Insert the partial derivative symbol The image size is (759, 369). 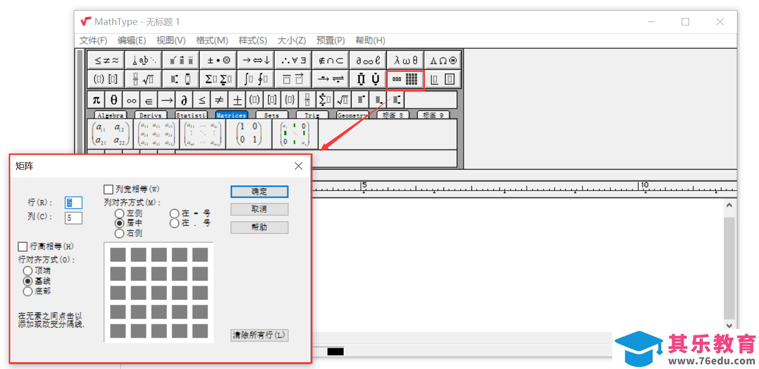click(x=184, y=100)
